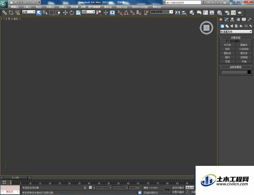Screen dimensions: 254x195
Task: Open the Layer Manager icon
Action: click(x=192, y=13)
